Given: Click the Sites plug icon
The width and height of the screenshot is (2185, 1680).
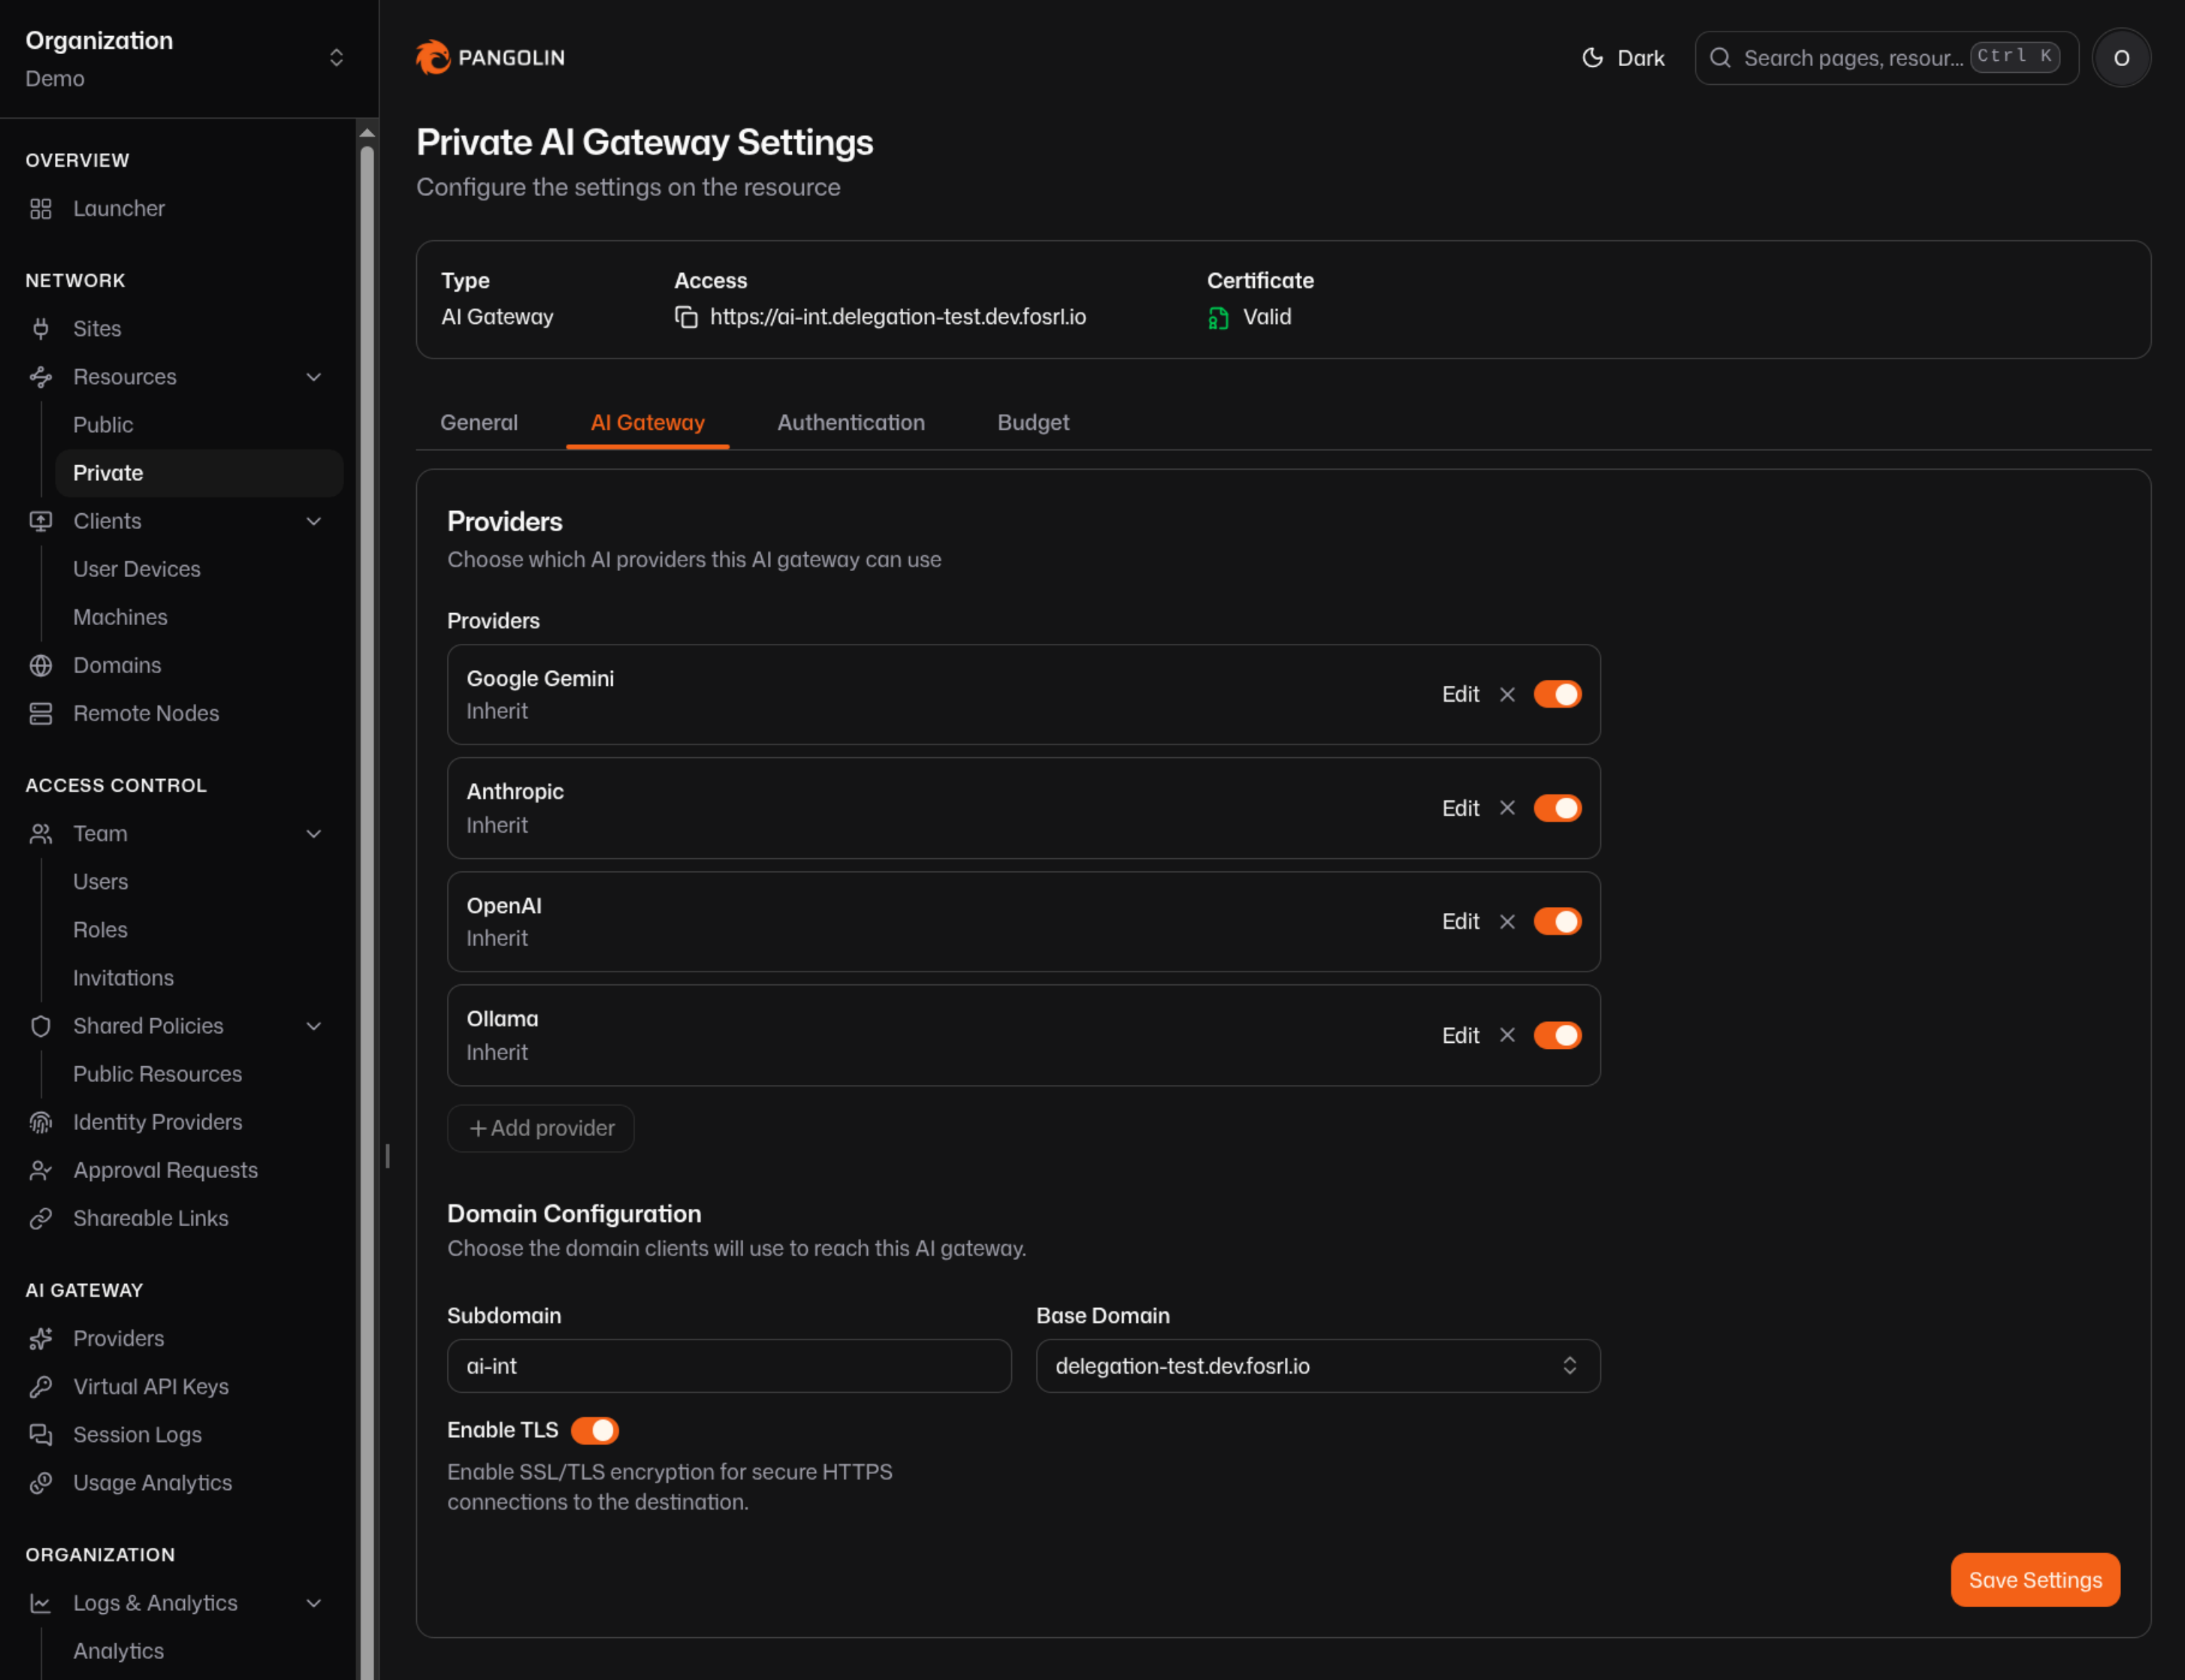Looking at the screenshot, I should [x=40, y=329].
